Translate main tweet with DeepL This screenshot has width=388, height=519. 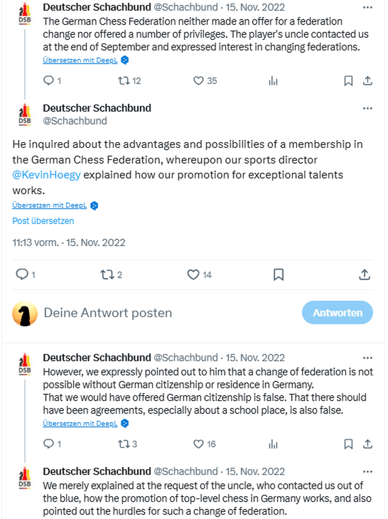click(49, 205)
